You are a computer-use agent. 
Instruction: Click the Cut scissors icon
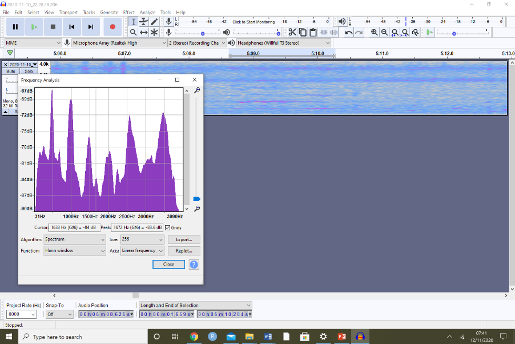pyautogui.click(x=292, y=32)
